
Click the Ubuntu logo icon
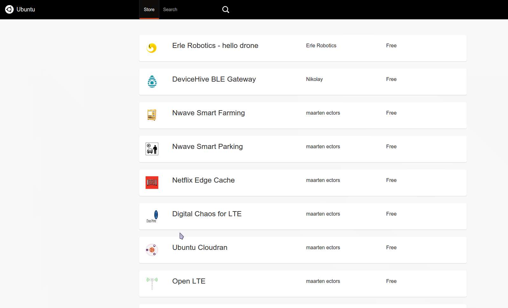pos(9,10)
